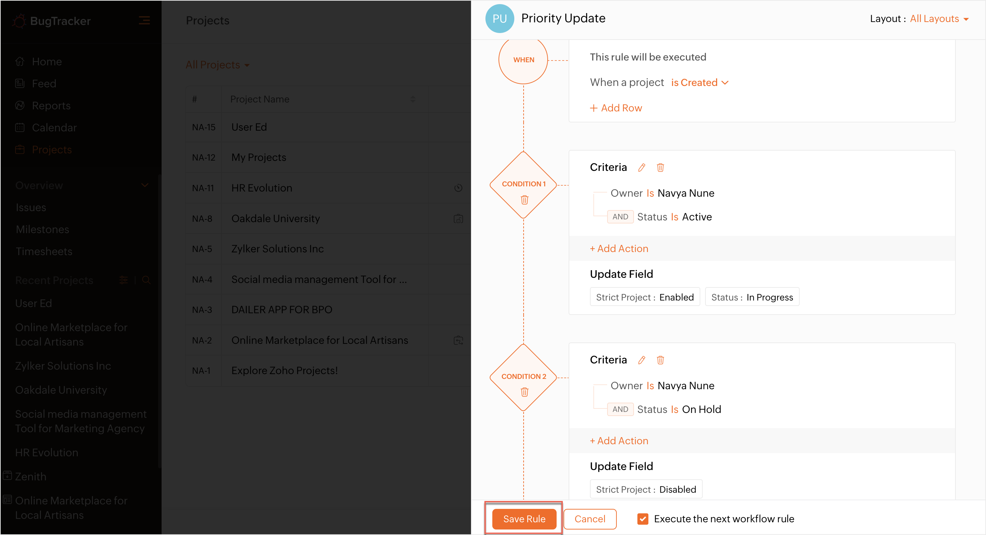986x535 pixels.
Task: Click Add Action under Condition 1
Action: [619, 249]
